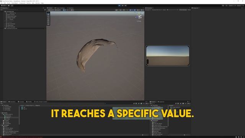The image size is (245, 138).
Task: Select Main Camera in Hierarchy
Action: (x=11, y=15)
